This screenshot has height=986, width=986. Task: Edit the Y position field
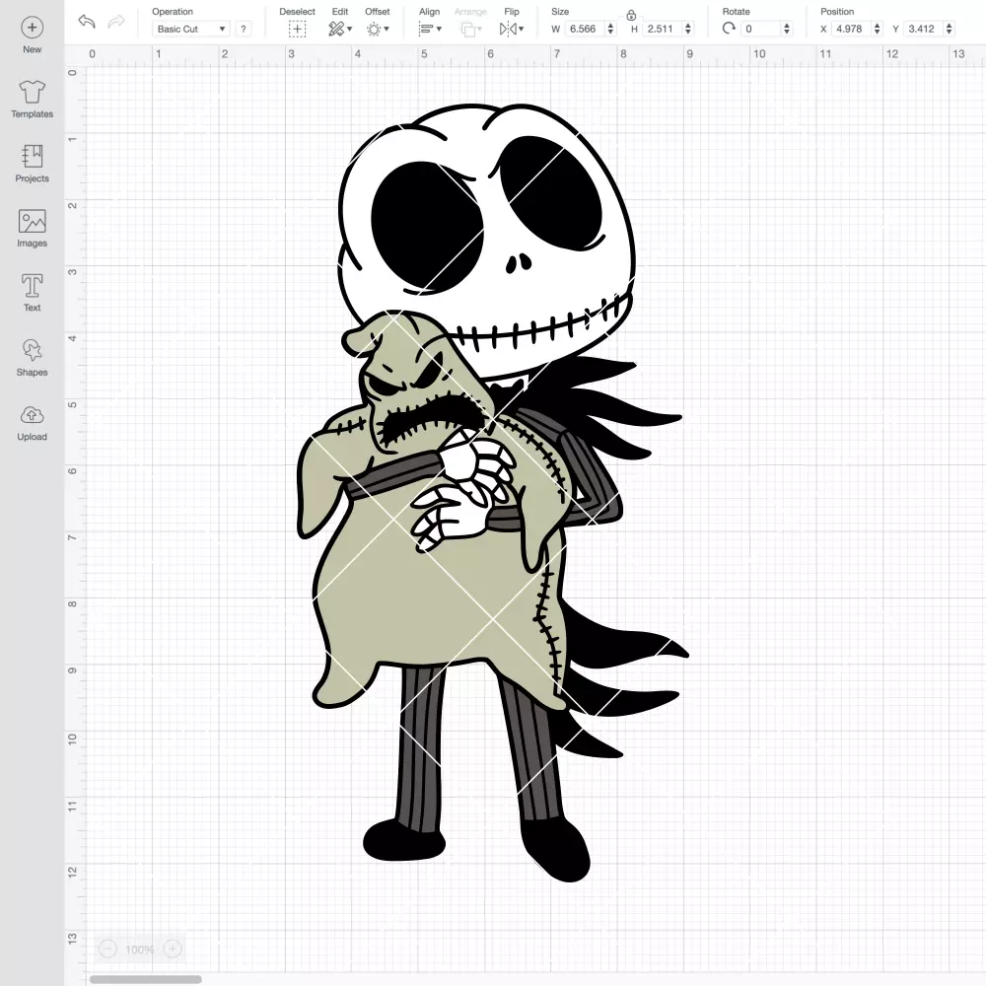click(923, 29)
